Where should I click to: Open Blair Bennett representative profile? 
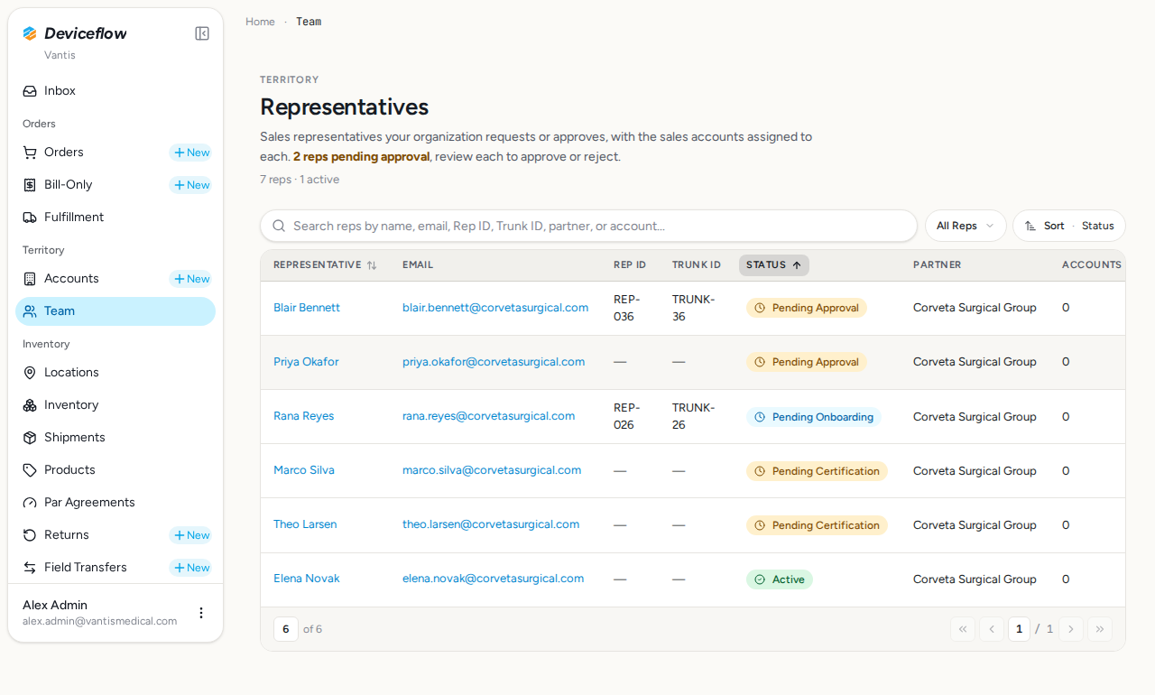click(x=307, y=308)
